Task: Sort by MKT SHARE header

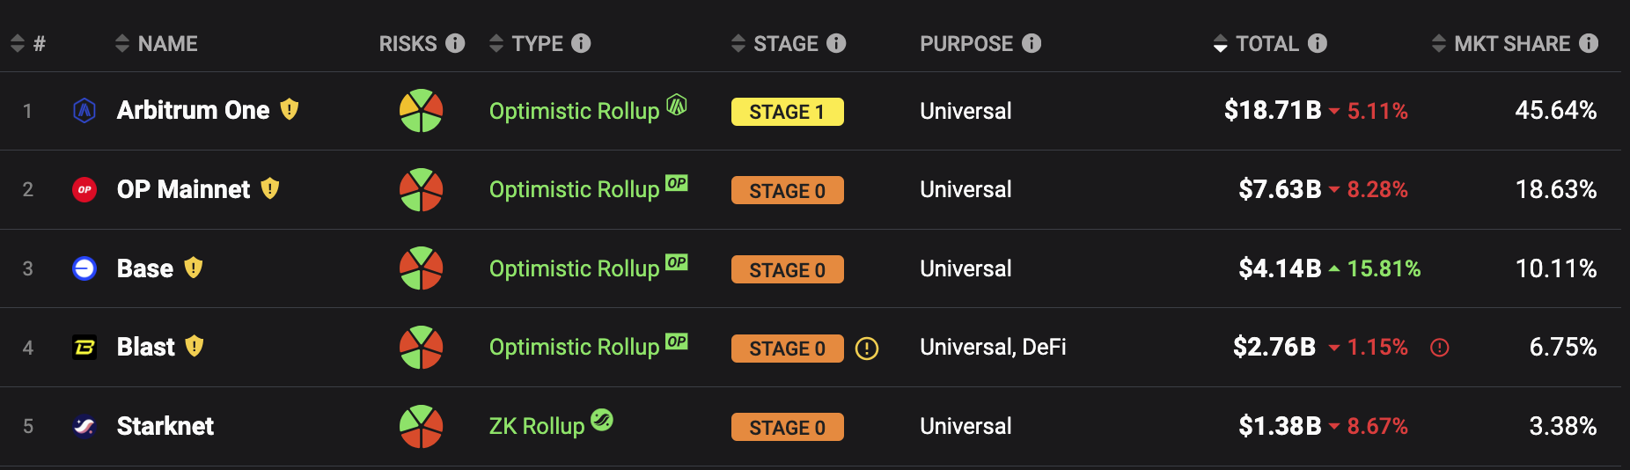Action: tap(1502, 43)
